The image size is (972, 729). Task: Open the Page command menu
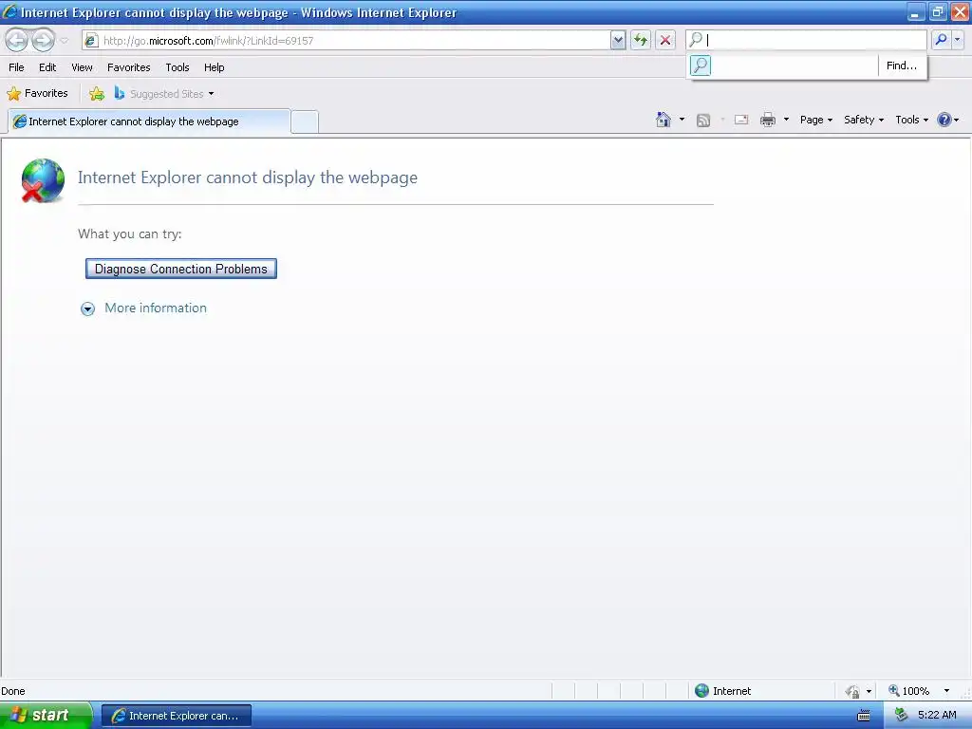point(815,120)
